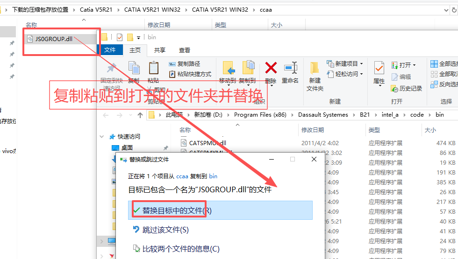Image resolution: width=458 pixels, height=259 pixels.
Task: Click Dassault Systemes in the address path
Action: coord(323,115)
